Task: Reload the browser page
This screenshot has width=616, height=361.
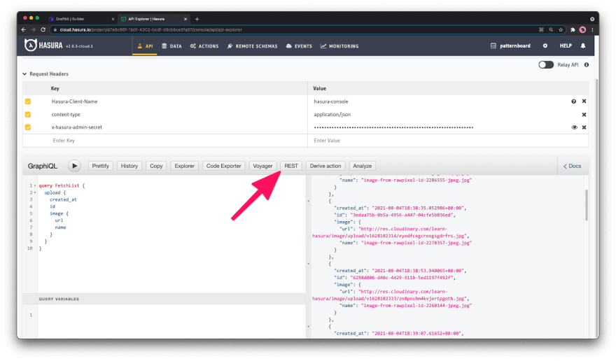Action: [43, 29]
